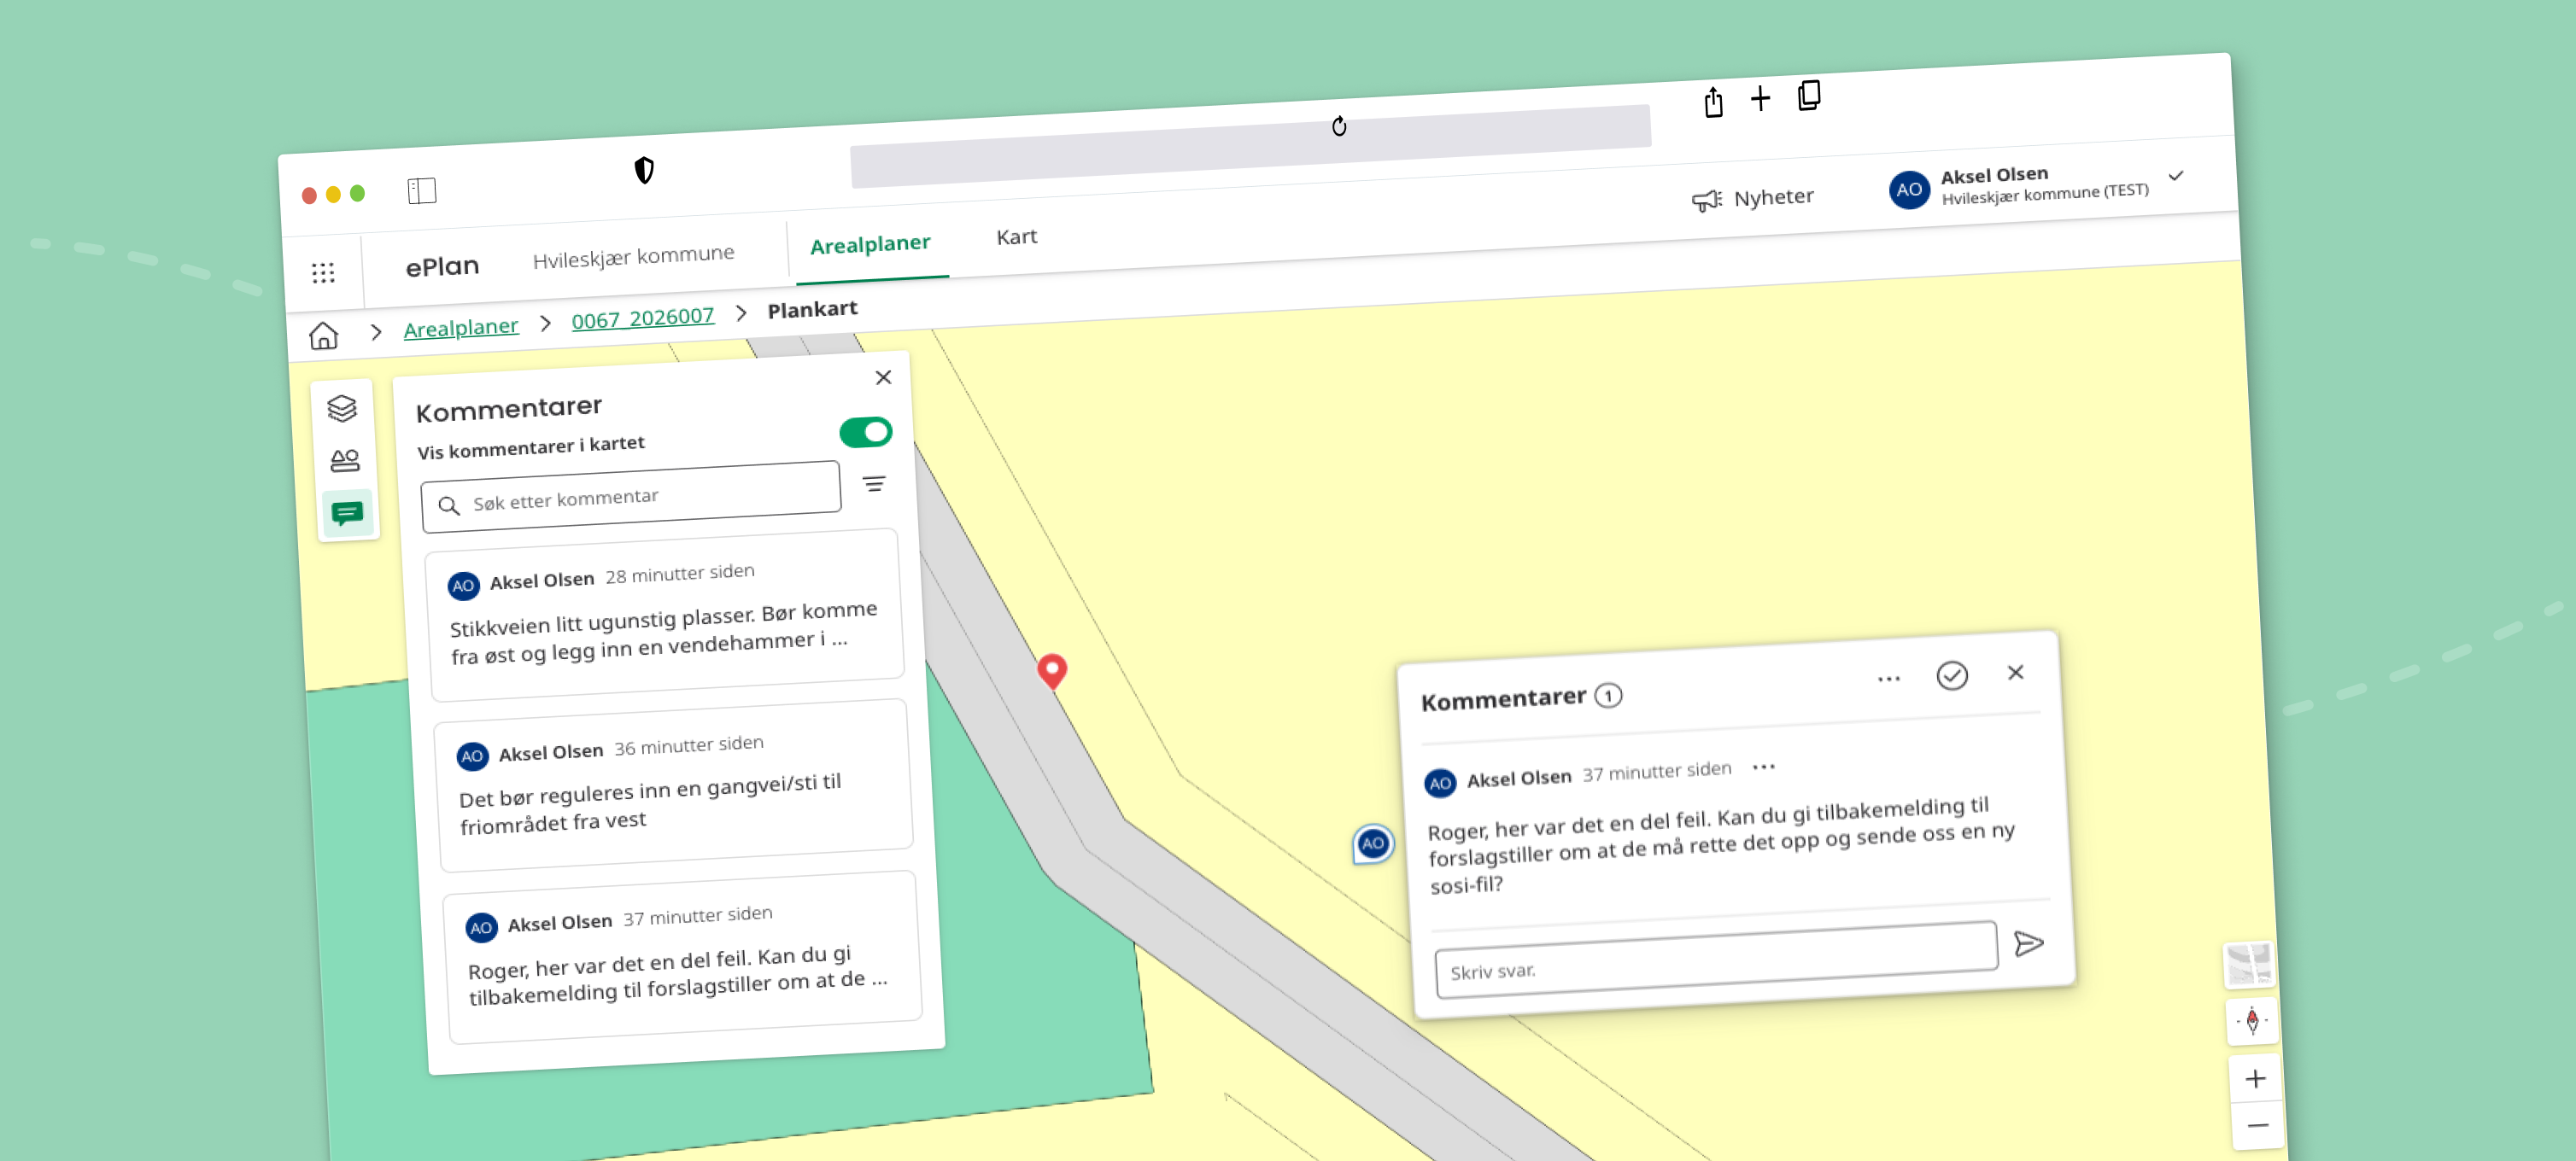
Task: Click the compass north orientation button
Action: click(2252, 1021)
